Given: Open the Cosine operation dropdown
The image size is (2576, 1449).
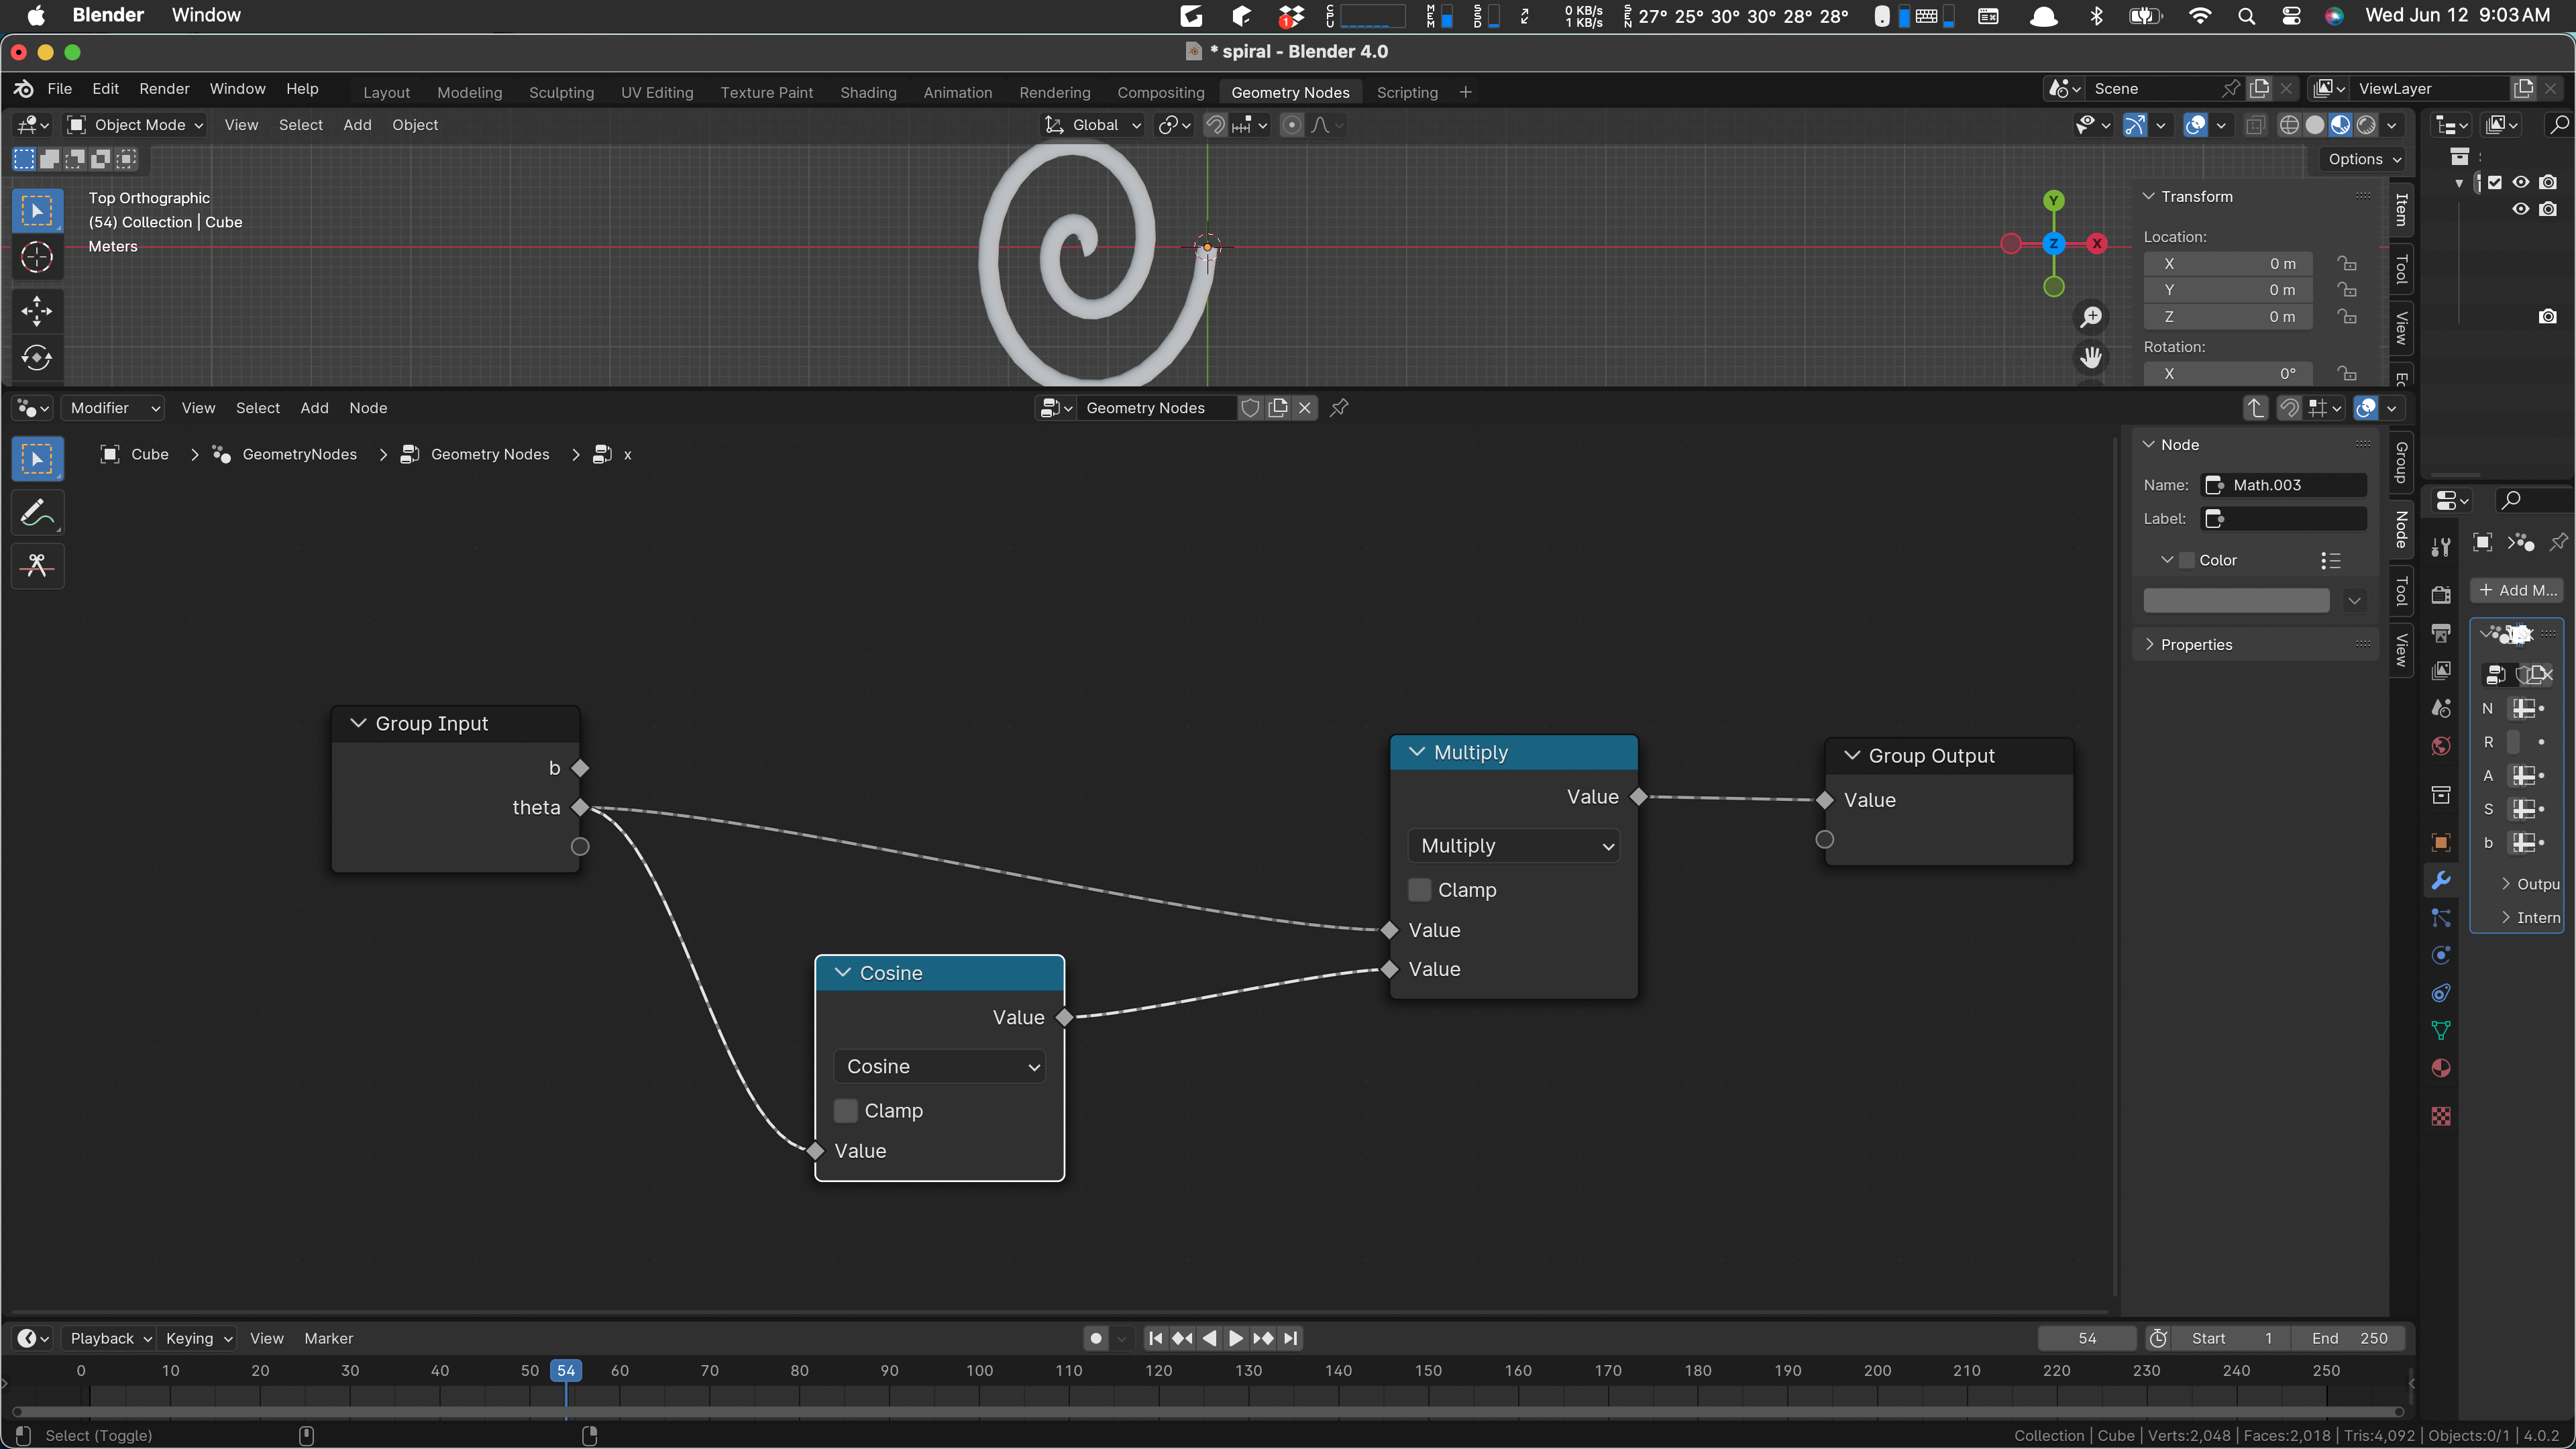Looking at the screenshot, I should (939, 1066).
